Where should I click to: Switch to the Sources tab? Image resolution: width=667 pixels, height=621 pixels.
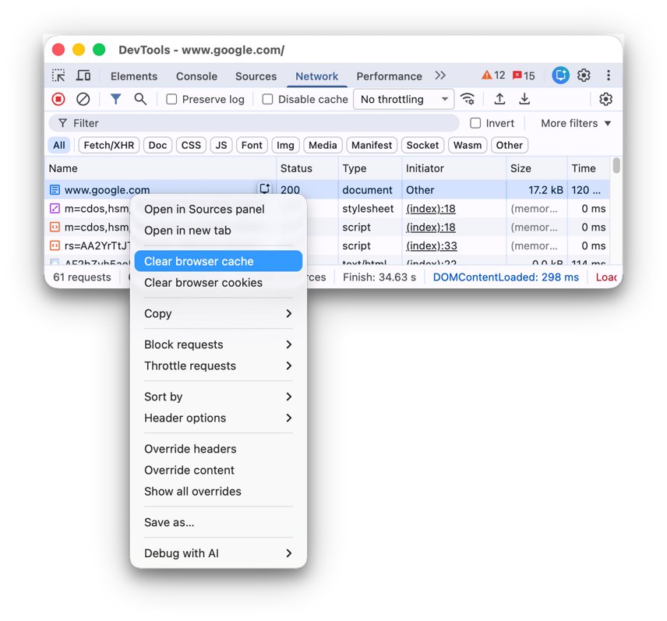(x=256, y=76)
